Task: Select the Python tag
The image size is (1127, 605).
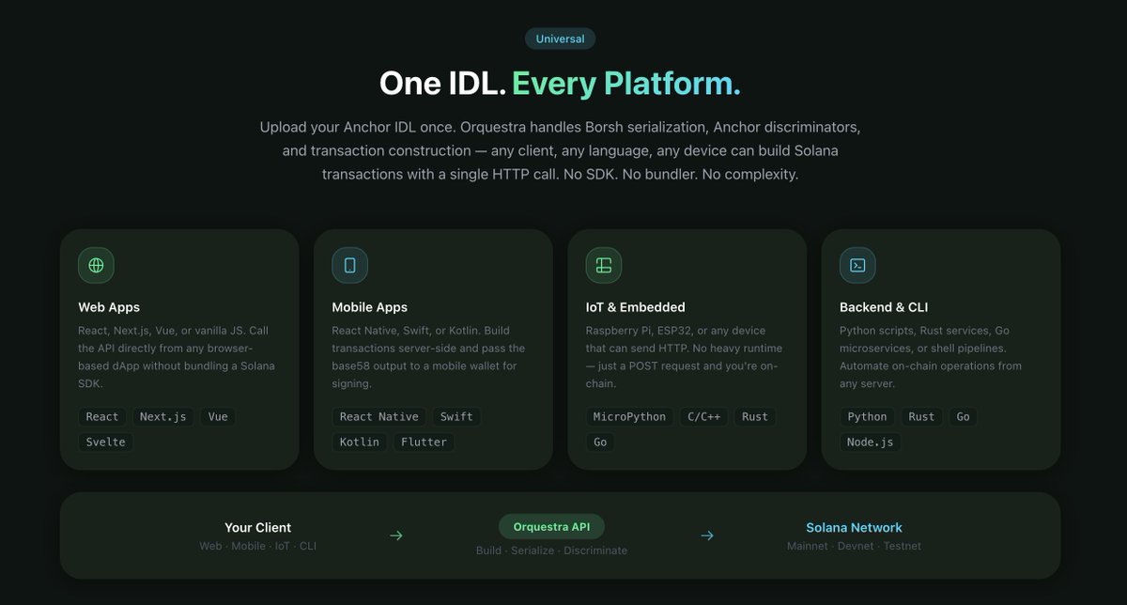Action: [867, 416]
